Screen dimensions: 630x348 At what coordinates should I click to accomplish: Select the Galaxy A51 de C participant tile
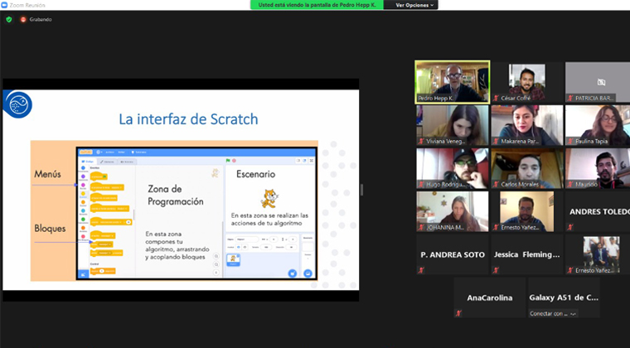point(564,297)
